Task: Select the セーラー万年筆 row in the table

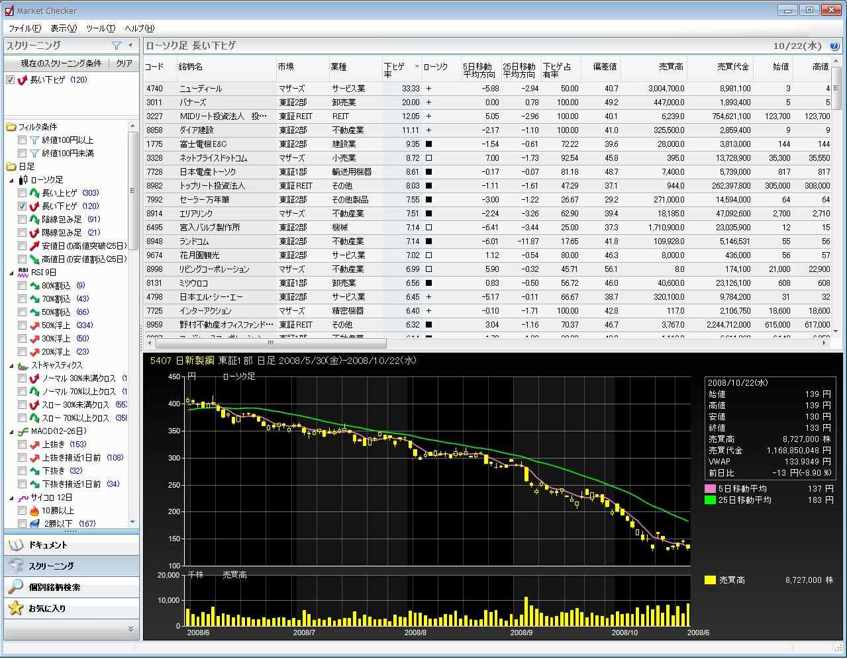Action: [x=489, y=200]
